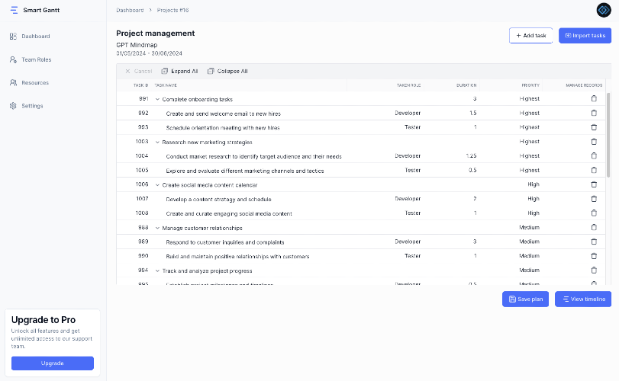619x381 pixels.
Task: Collapse Research new marketing strategies chevron
Action: click(157, 142)
